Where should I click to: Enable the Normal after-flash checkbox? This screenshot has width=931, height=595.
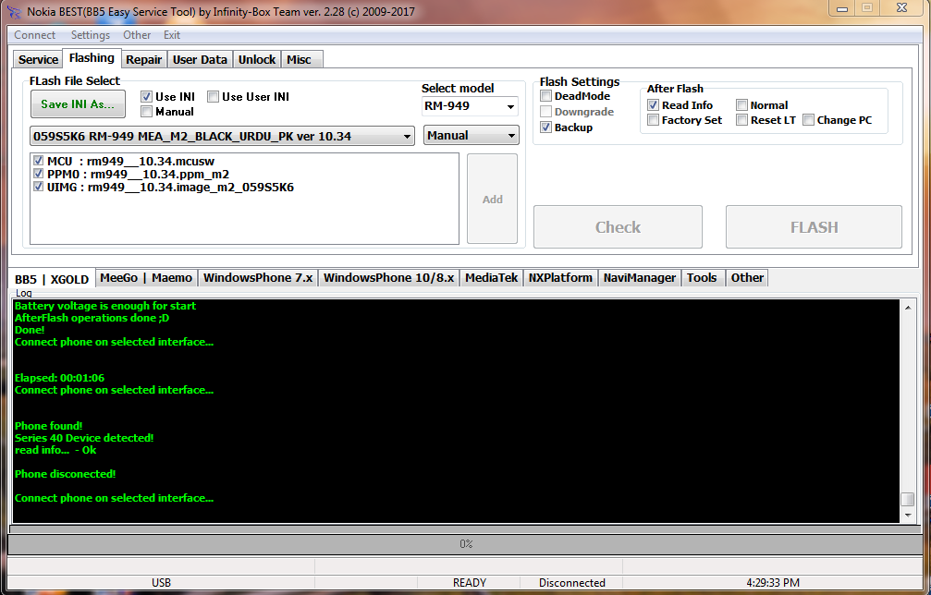tap(741, 105)
